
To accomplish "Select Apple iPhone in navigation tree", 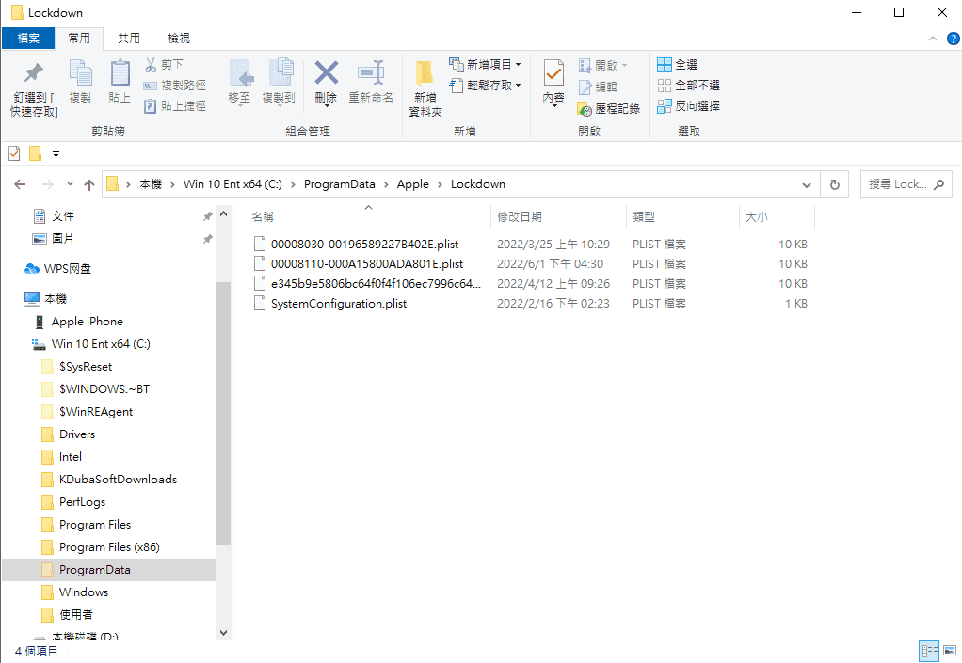I will click(x=87, y=322).
